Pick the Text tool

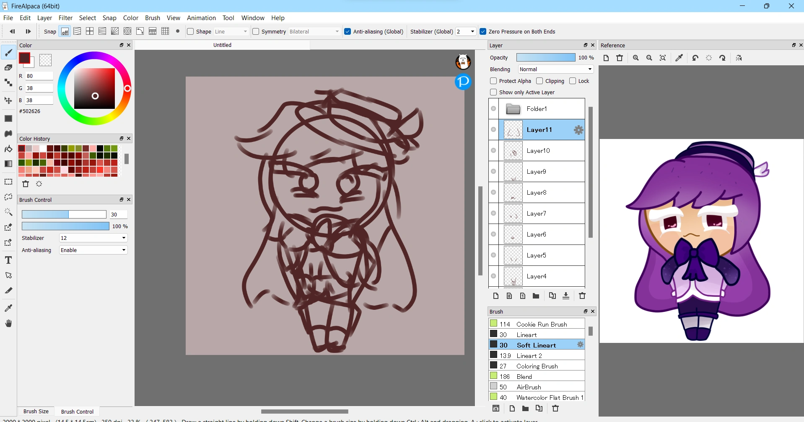pos(8,260)
